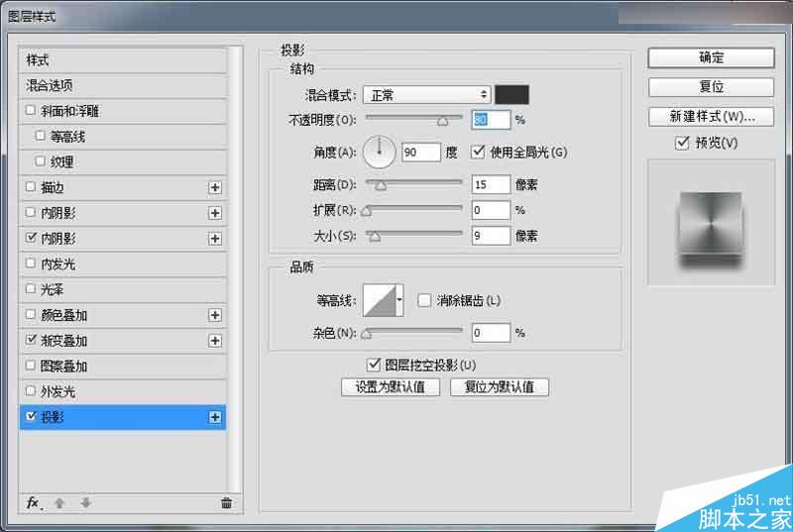793x532 pixels.
Task: Enable 斜面和浮雕 checkbox
Action: (x=31, y=110)
